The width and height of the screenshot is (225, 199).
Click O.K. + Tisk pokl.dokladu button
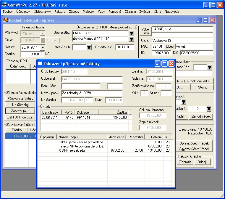tap(195, 81)
